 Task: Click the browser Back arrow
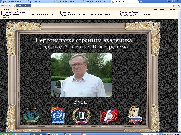pos(3,5)
